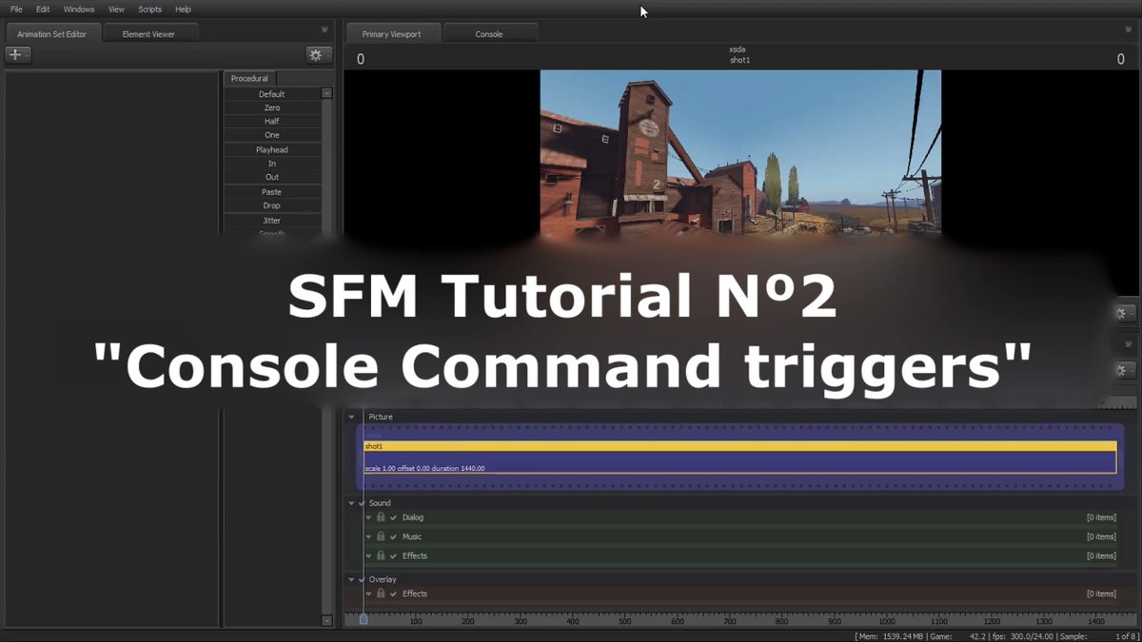Toggle the checkmark on the Music track
The image size is (1142, 642).
pos(393,535)
